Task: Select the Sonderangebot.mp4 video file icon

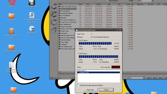Action: point(11,33)
